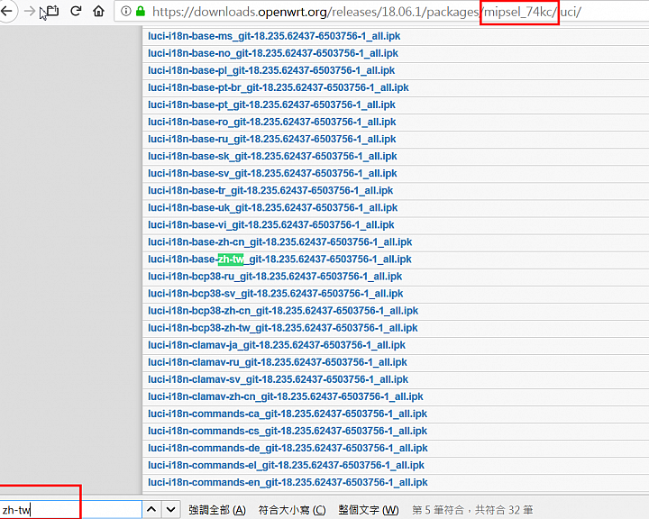Download luci-i18n-commands-el ipk file
Viewport: 649px width, 519px height.
point(286,466)
